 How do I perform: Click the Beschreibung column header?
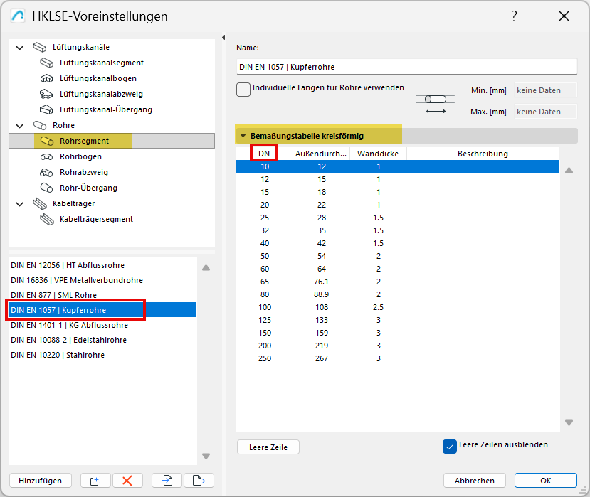click(x=483, y=154)
